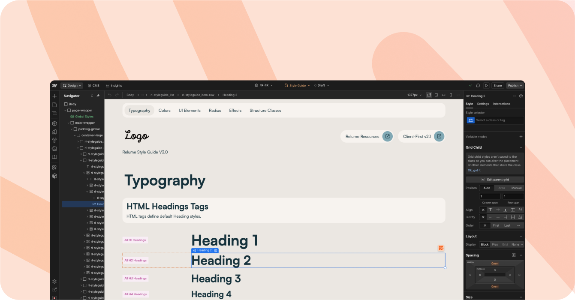Reset Order with the X option
This screenshot has width=575, height=300.
(485, 225)
